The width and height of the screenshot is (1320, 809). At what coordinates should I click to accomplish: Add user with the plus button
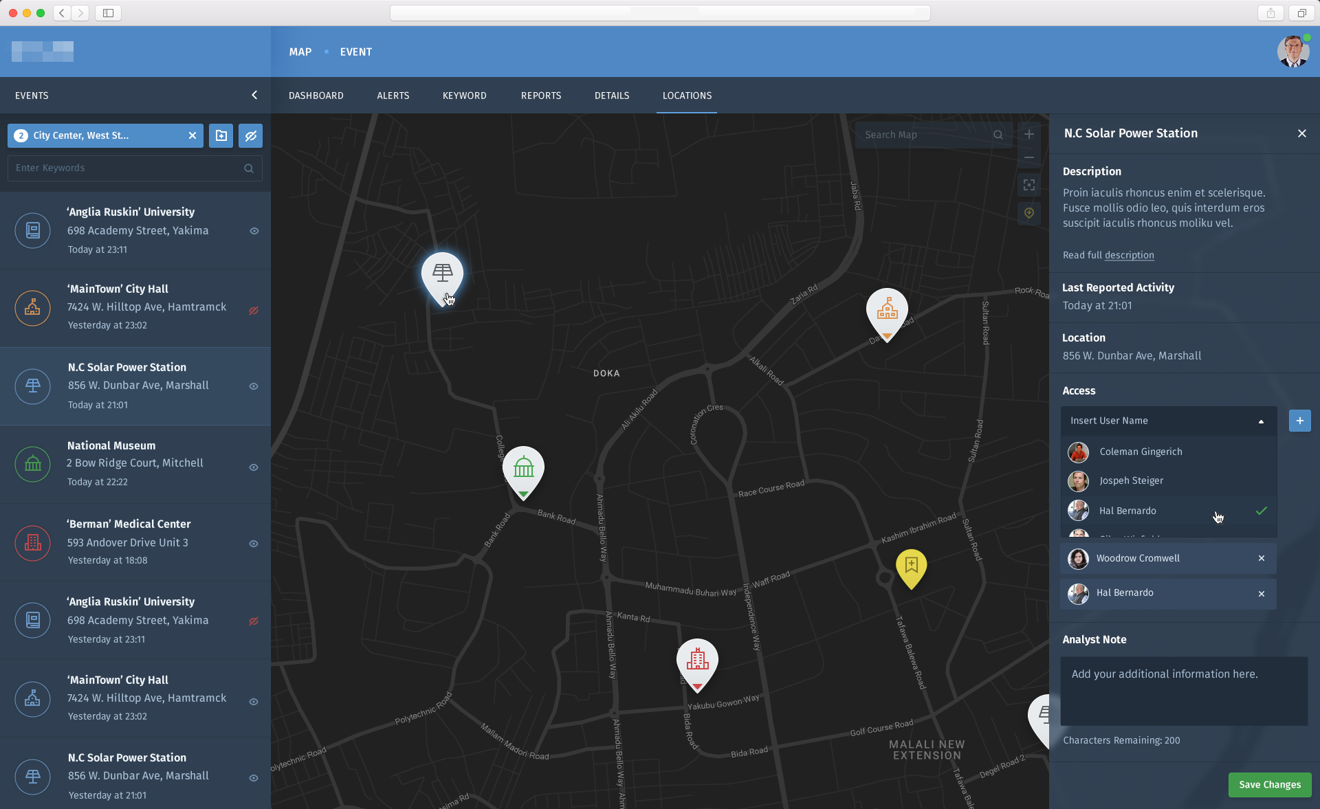point(1299,421)
